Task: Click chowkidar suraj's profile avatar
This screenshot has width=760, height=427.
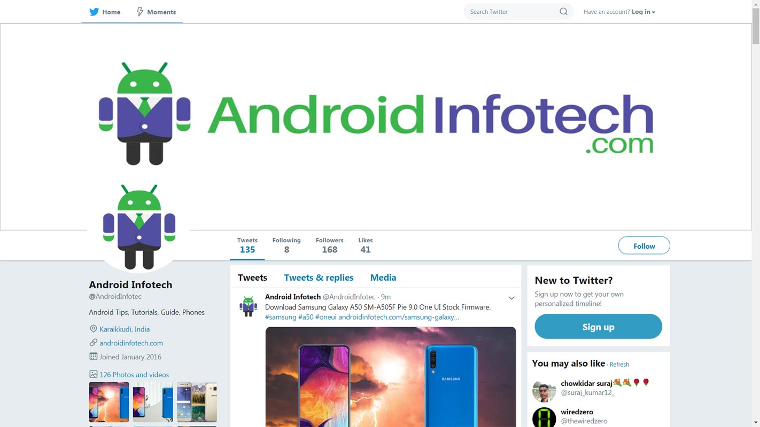Action: pyautogui.click(x=544, y=391)
